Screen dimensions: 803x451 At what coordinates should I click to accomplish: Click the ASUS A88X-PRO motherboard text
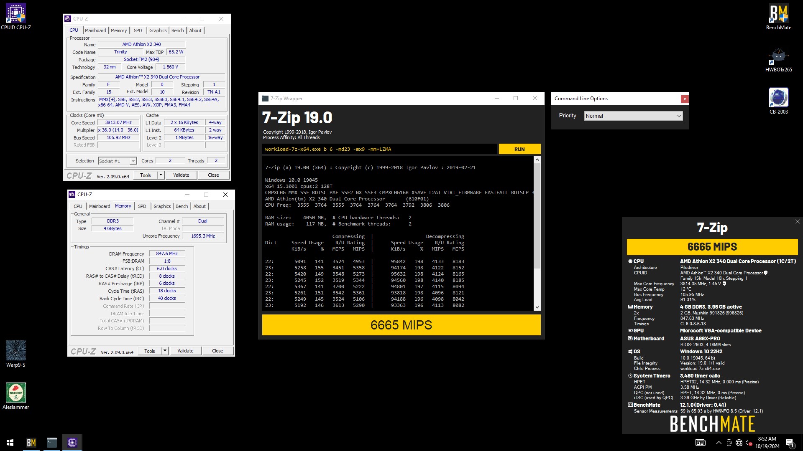pos(700,339)
